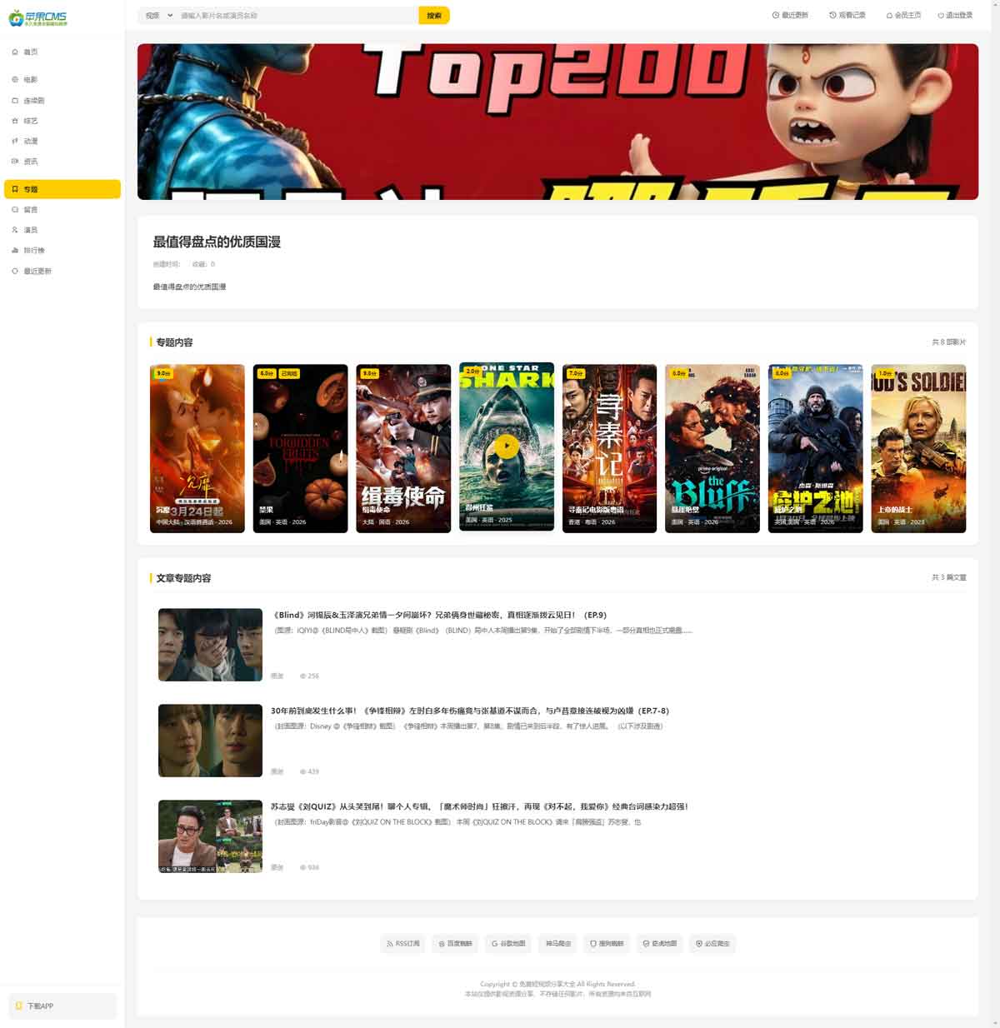Click the 最值得盘点的优质国漫 topic heading
Viewport: 1000px width, 1028px height.
click(217, 242)
